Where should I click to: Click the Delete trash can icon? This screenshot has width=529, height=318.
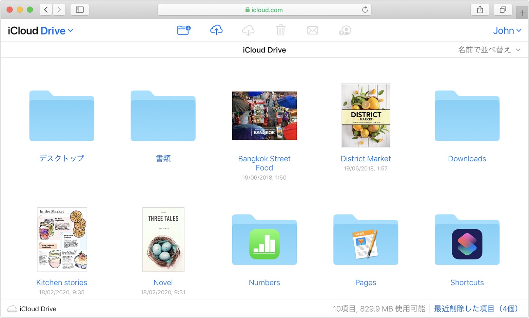coord(280,30)
